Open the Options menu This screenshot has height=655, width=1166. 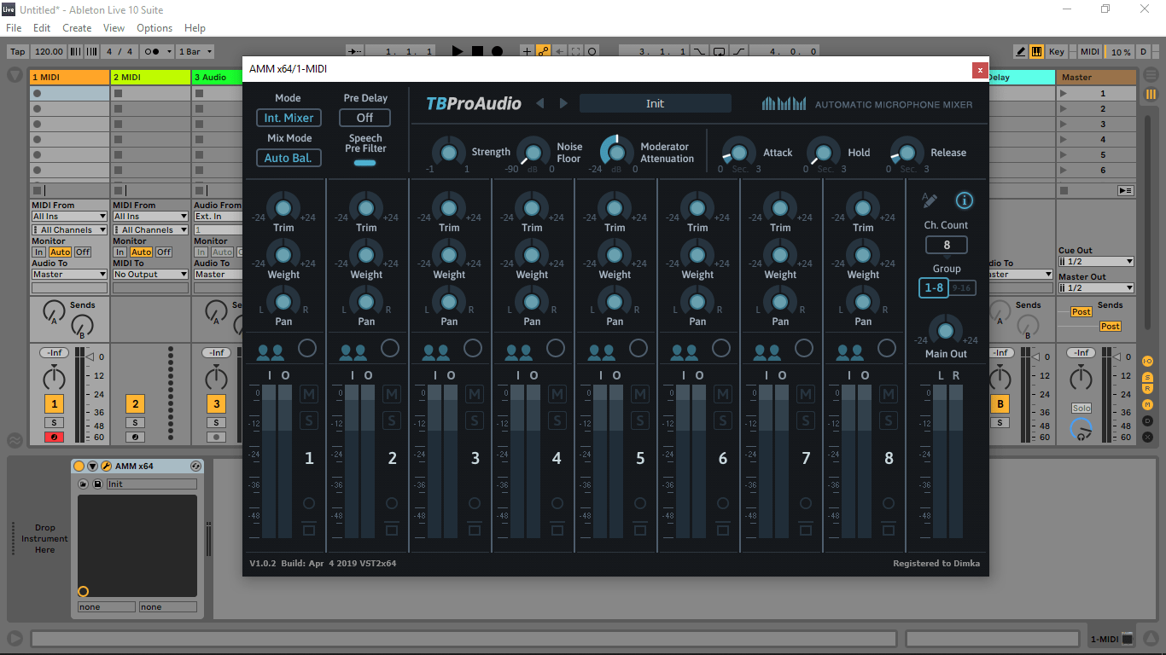point(154,28)
